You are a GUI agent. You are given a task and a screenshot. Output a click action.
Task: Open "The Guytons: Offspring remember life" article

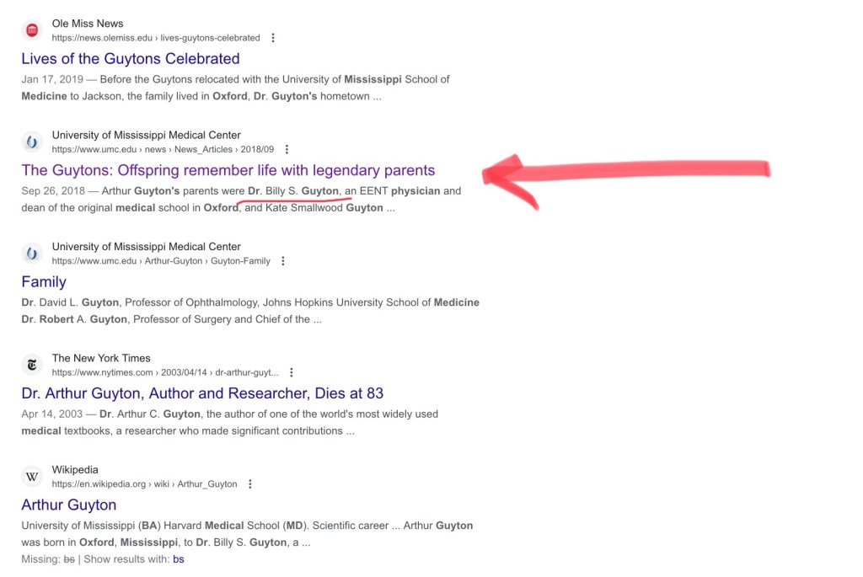228,170
